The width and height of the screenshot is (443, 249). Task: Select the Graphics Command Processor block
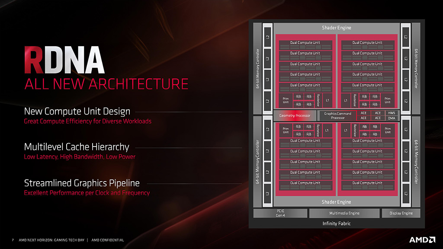pyautogui.click(x=337, y=115)
